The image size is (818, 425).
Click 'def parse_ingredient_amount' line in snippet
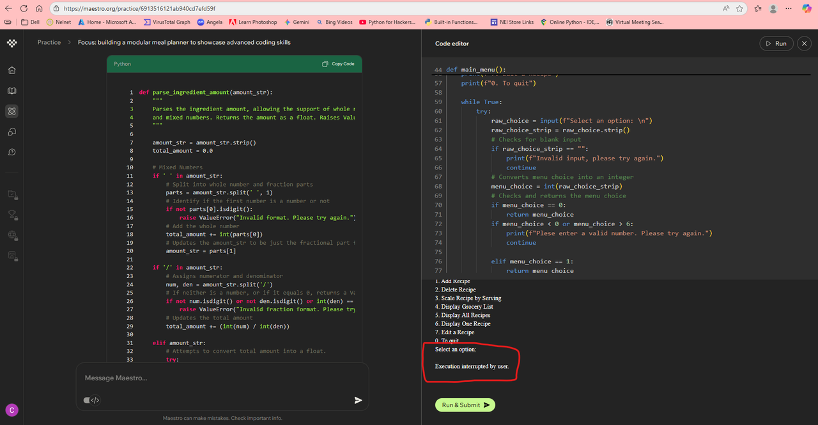click(x=206, y=92)
